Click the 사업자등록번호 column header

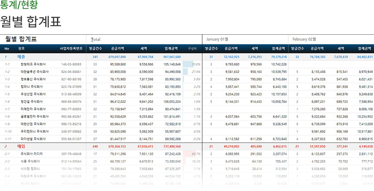pyautogui.click(x=71, y=49)
